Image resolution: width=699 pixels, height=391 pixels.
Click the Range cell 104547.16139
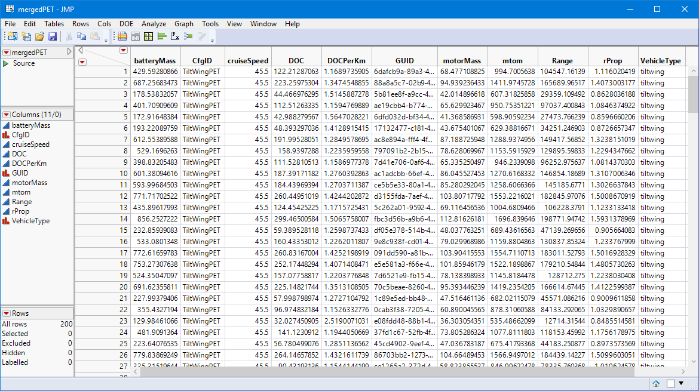[x=563, y=72]
